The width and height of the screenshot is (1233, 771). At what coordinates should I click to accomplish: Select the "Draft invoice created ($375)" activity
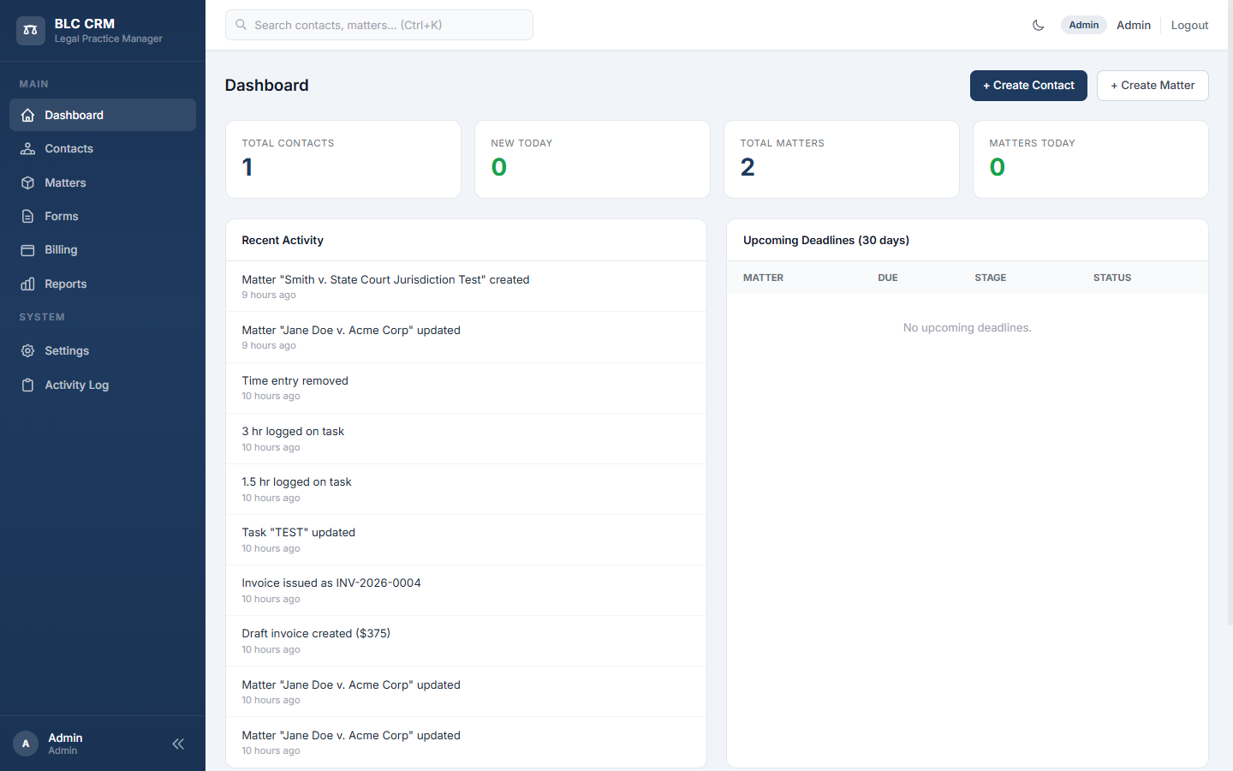[x=466, y=641]
